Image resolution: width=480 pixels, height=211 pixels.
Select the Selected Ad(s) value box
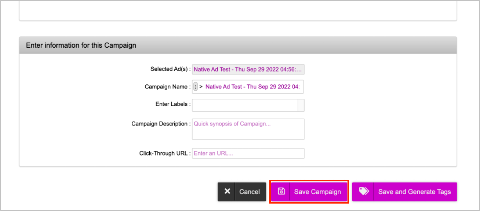248,70
